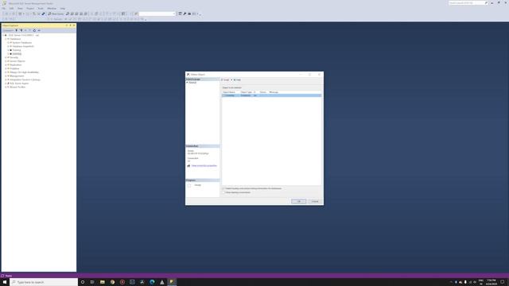Screen dimensions: 509x286
Task: Select the PolyBase tree item
Action: click(x=14, y=68)
